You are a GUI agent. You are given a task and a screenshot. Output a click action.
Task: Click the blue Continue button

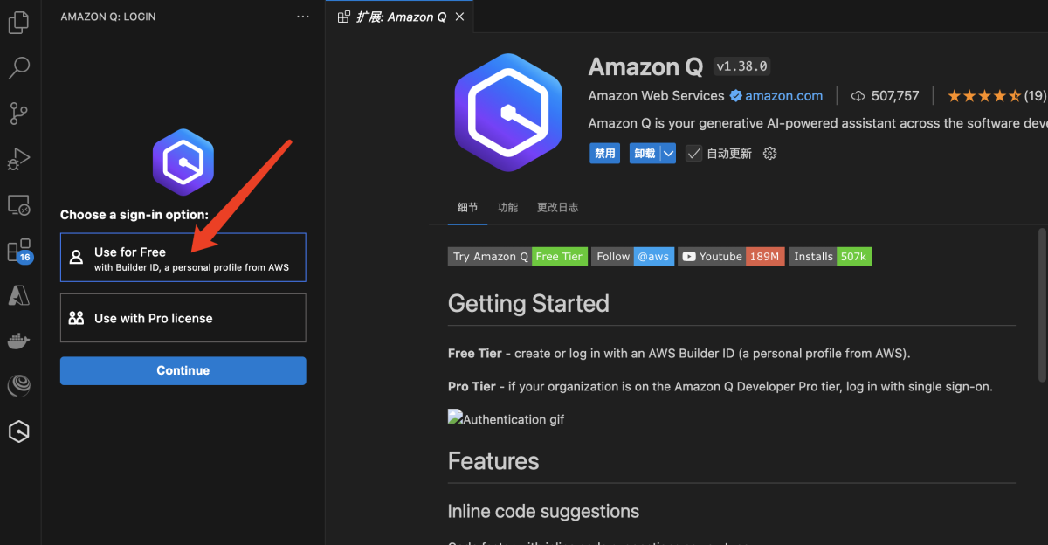(x=183, y=370)
